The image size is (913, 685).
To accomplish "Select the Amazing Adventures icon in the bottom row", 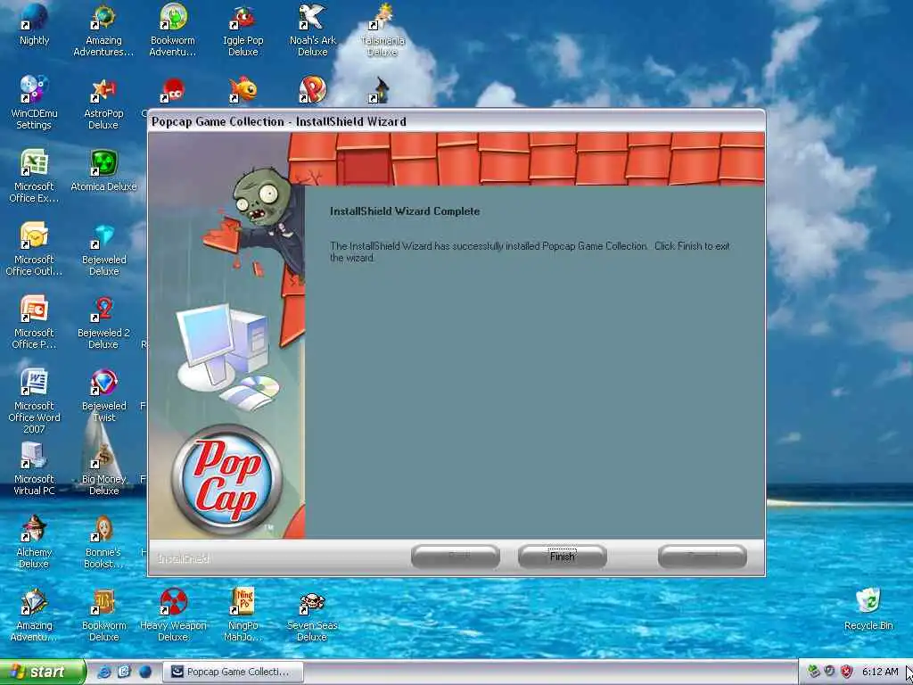I will click(x=34, y=615).
